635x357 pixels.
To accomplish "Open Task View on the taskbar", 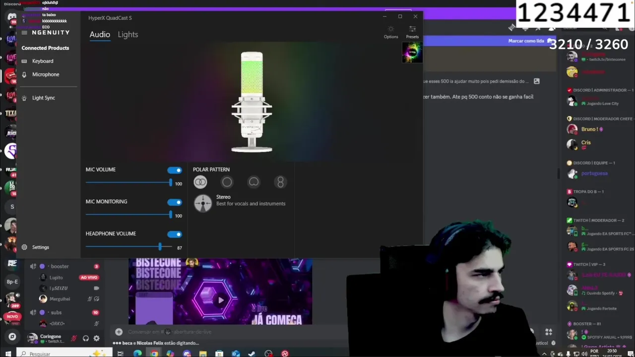I will 120,354.
